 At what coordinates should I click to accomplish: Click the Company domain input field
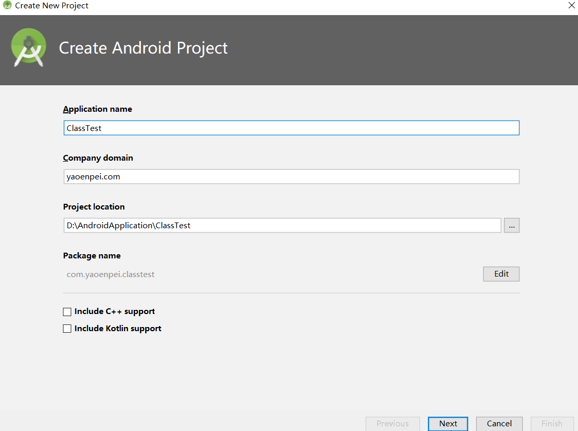291,176
